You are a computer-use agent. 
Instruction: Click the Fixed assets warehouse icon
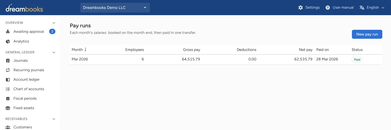(8, 108)
